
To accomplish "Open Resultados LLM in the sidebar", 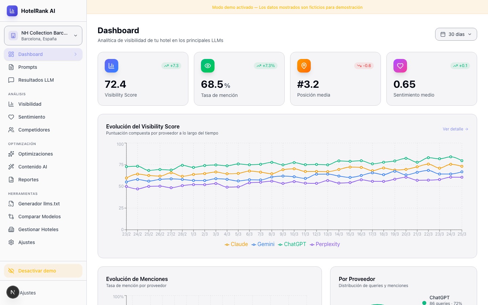I will [x=36, y=80].
